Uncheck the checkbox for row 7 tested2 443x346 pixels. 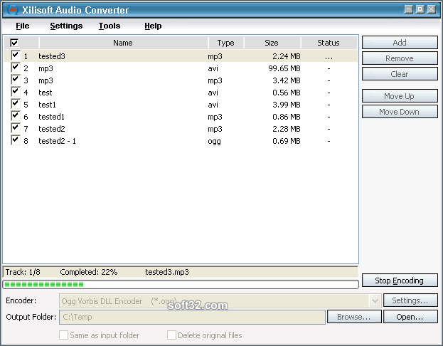[x=16, y=128]
